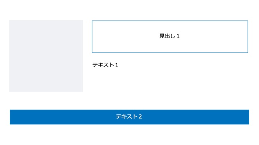
Task: Tap the テキスト2 call-to-action button
Action: (129, 117)
